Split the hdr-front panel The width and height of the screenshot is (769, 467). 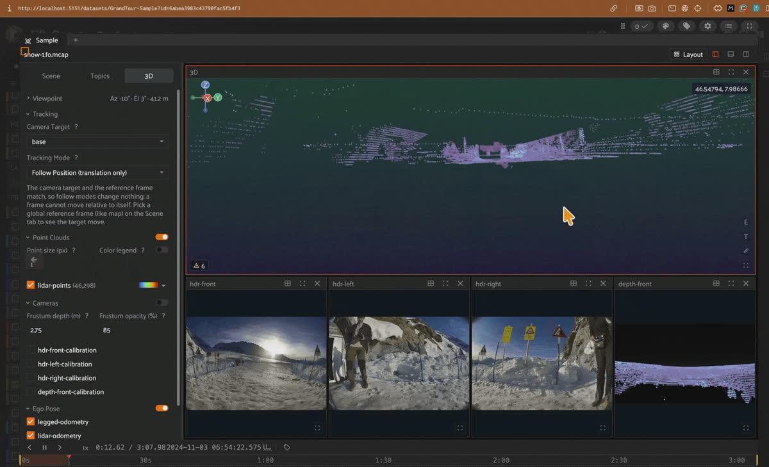click(x=288, y=283)
